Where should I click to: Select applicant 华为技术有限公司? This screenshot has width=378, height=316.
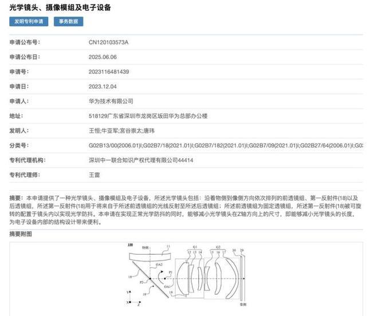click(111, 101)
